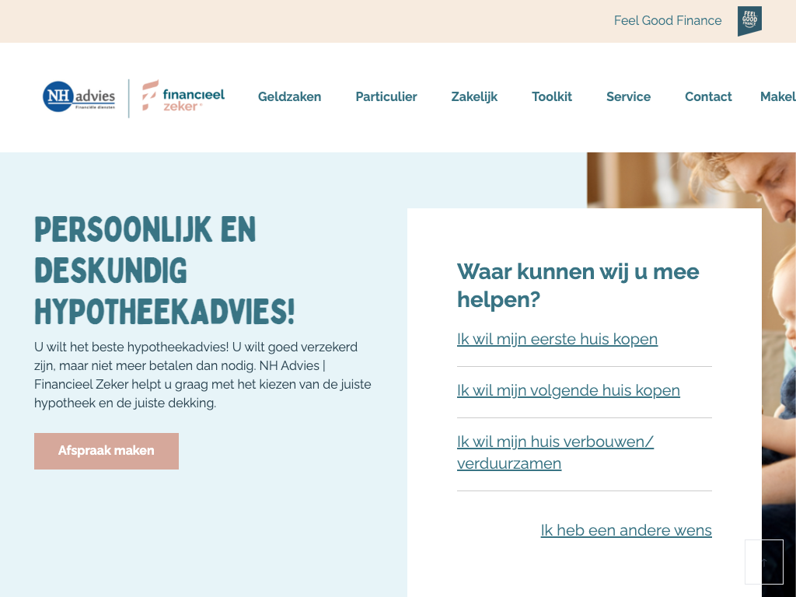Open the Geldzaken menu
The width and height of the screenshot is (796, 597).
tap(289, 97)
